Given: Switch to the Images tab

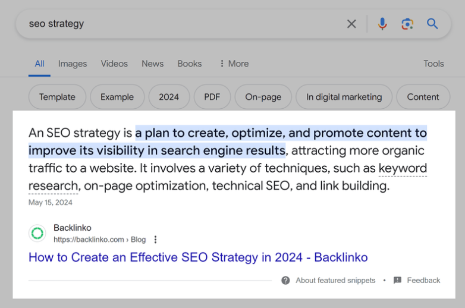Looking at the screenshot, I should point(73,64).
